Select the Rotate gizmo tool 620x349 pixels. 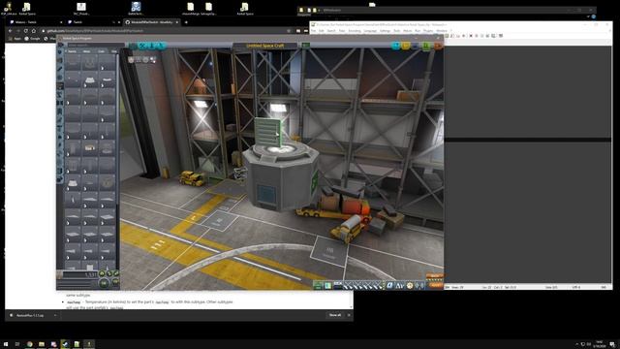pyautogui.click(x=145, y=60)
